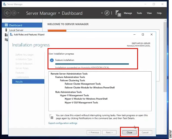Viewport: 172px width, 139px height.
Task: Click Export configuration settings link
Action: point(63,123)
